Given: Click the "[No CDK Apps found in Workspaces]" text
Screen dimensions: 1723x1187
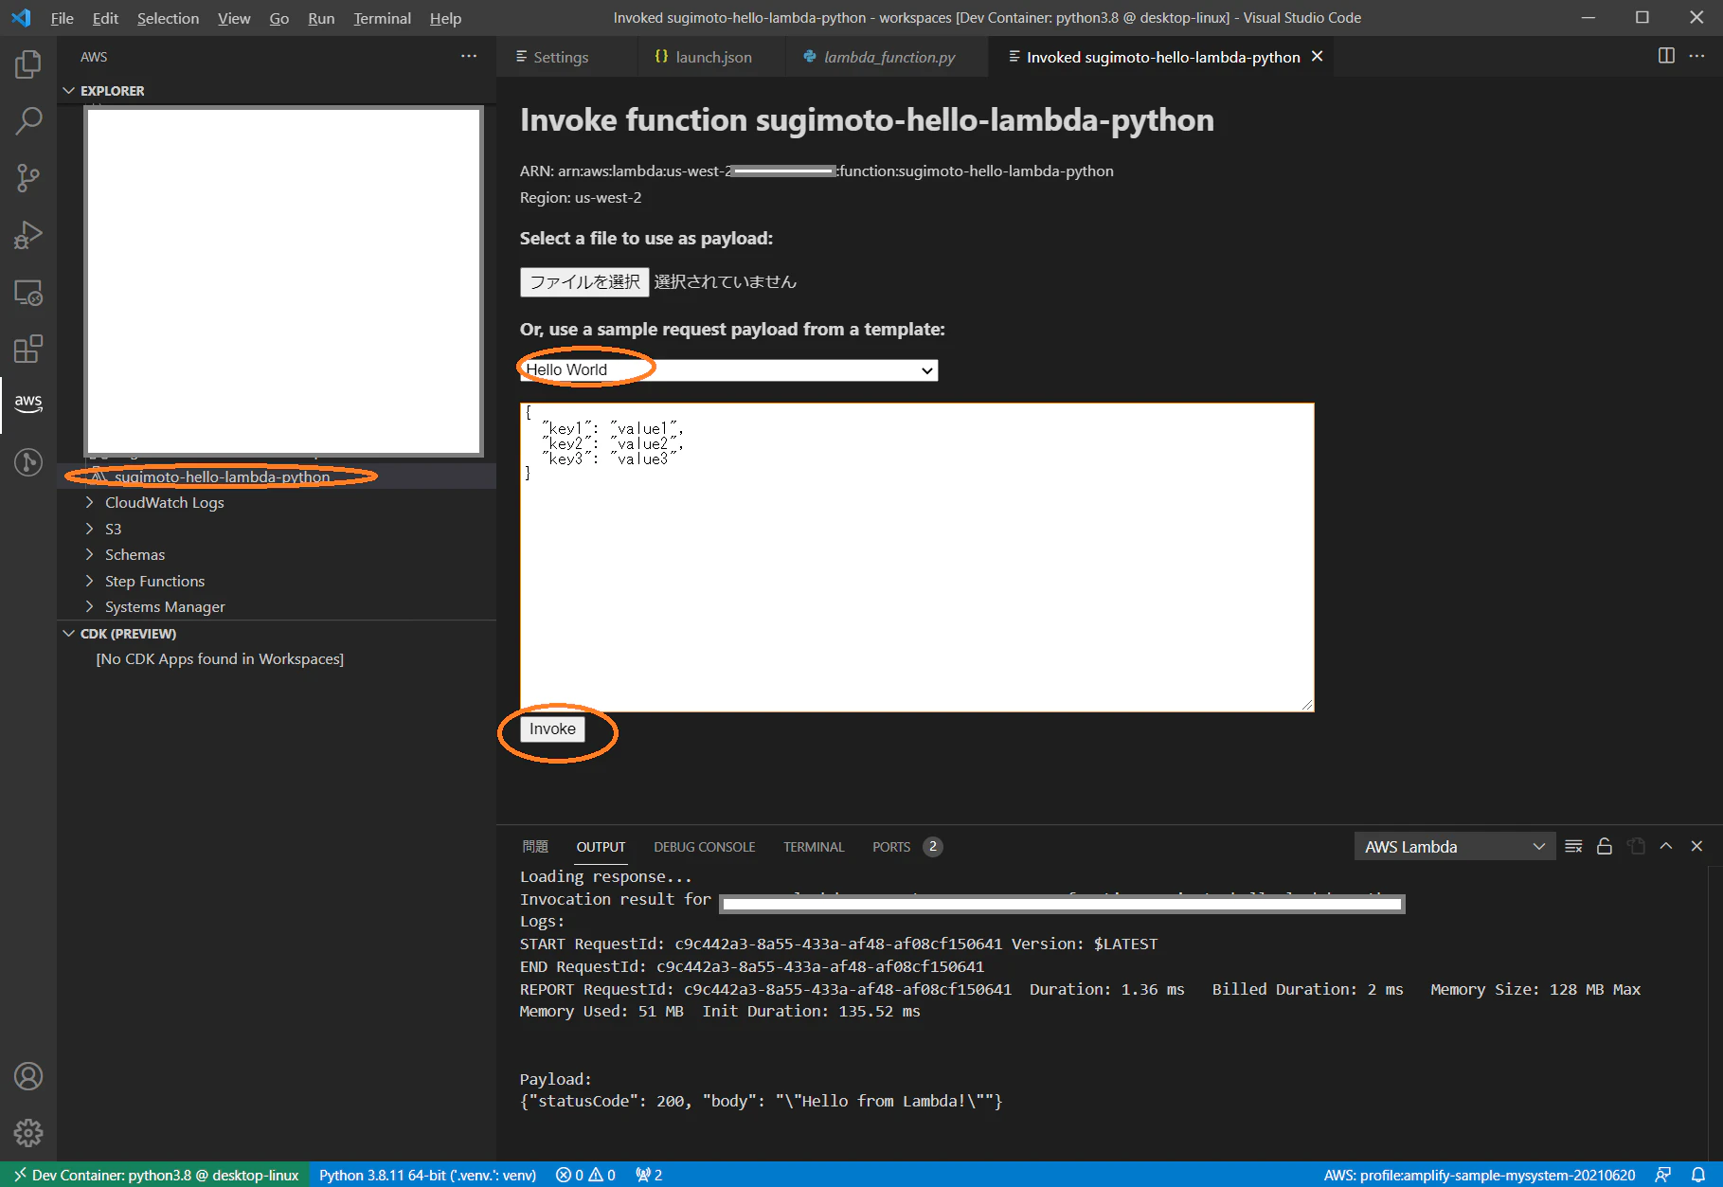Looking at the screenshot, I should click(x=220, y=659).
